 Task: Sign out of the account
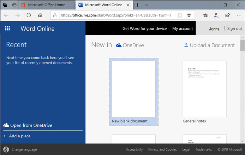tap(234, 29)
